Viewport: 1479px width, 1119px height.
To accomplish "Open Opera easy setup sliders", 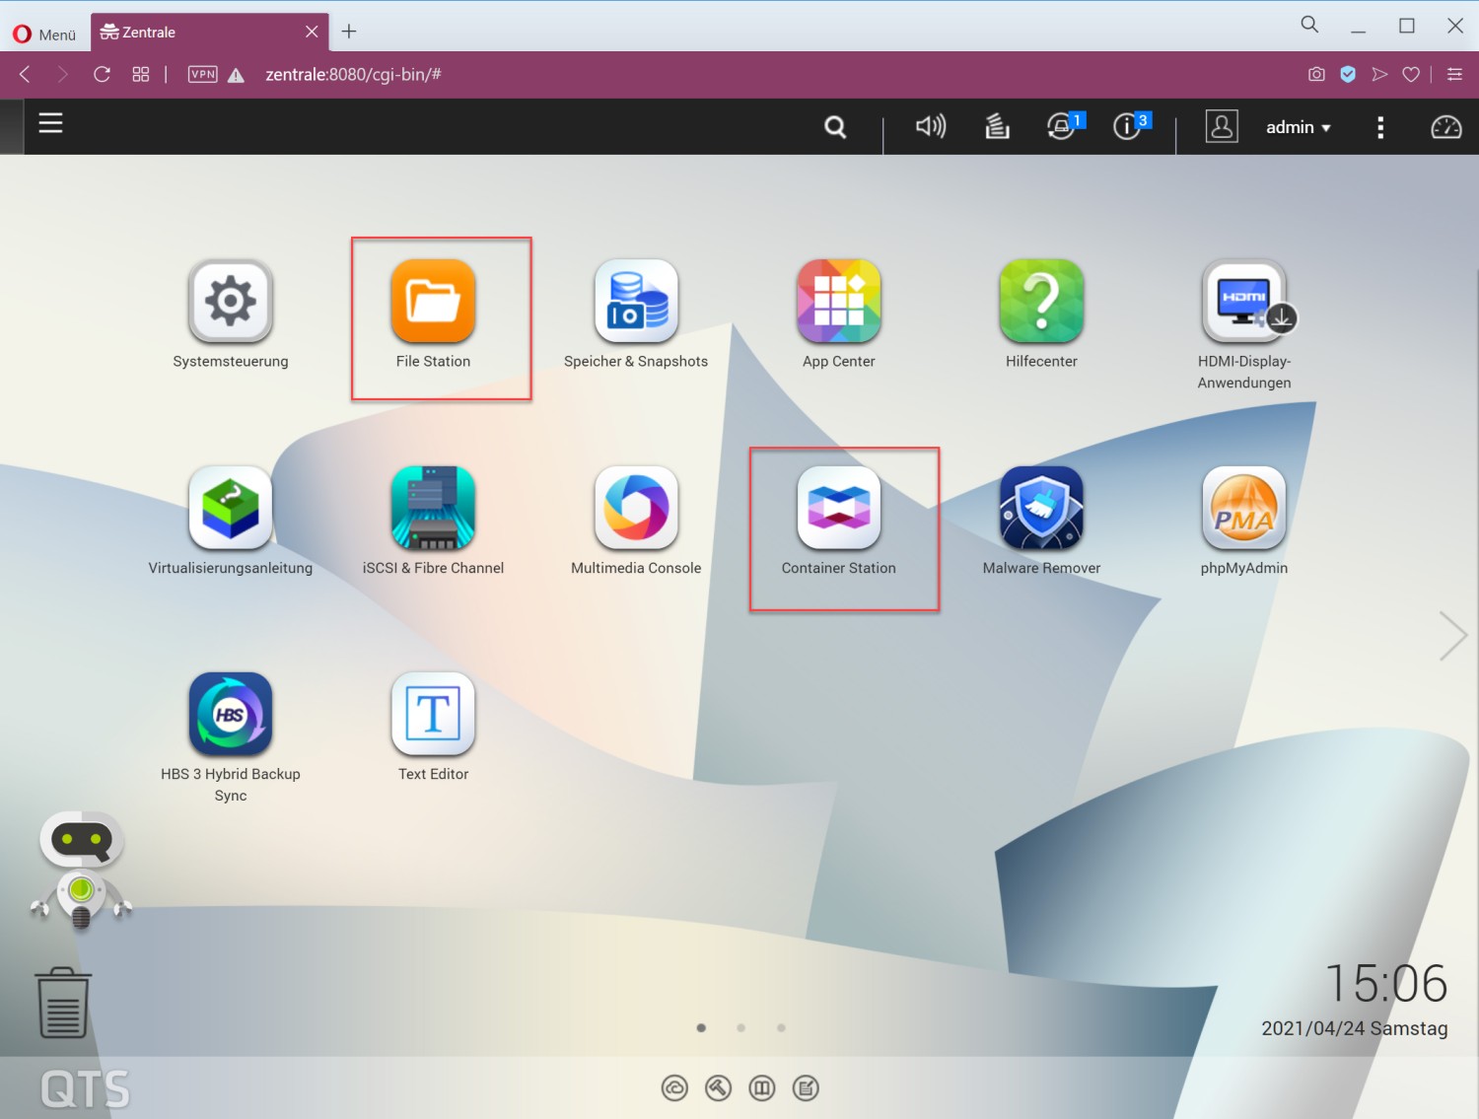I will (x=1454, y=74).
